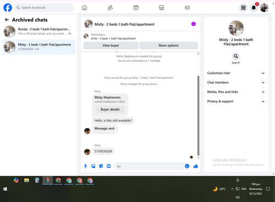
Task: Open the Facebook logo home link
Action: click(x=8, y=8)
